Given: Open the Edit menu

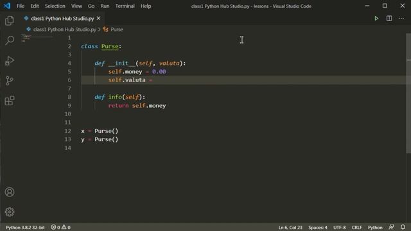Looking at the screenshot, I should (35, 6).
